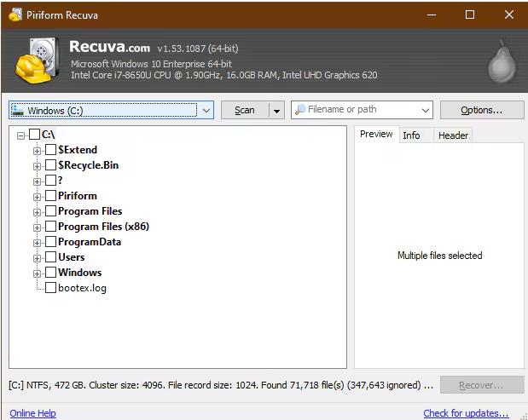Click the Filename or path input field
This screenshot has height=420, width=528.
(x=362, y=110)
